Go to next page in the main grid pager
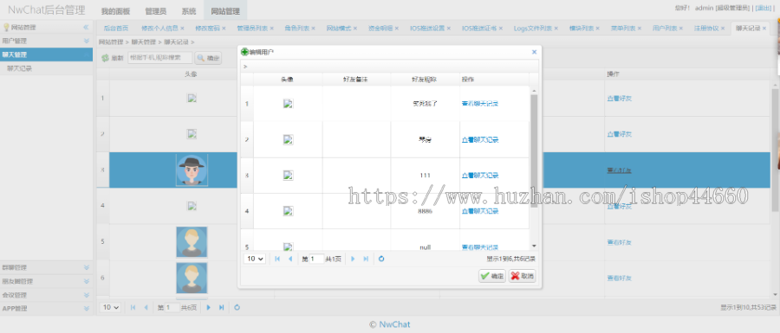This screenshot has width=780, height=333. (208, 307)
